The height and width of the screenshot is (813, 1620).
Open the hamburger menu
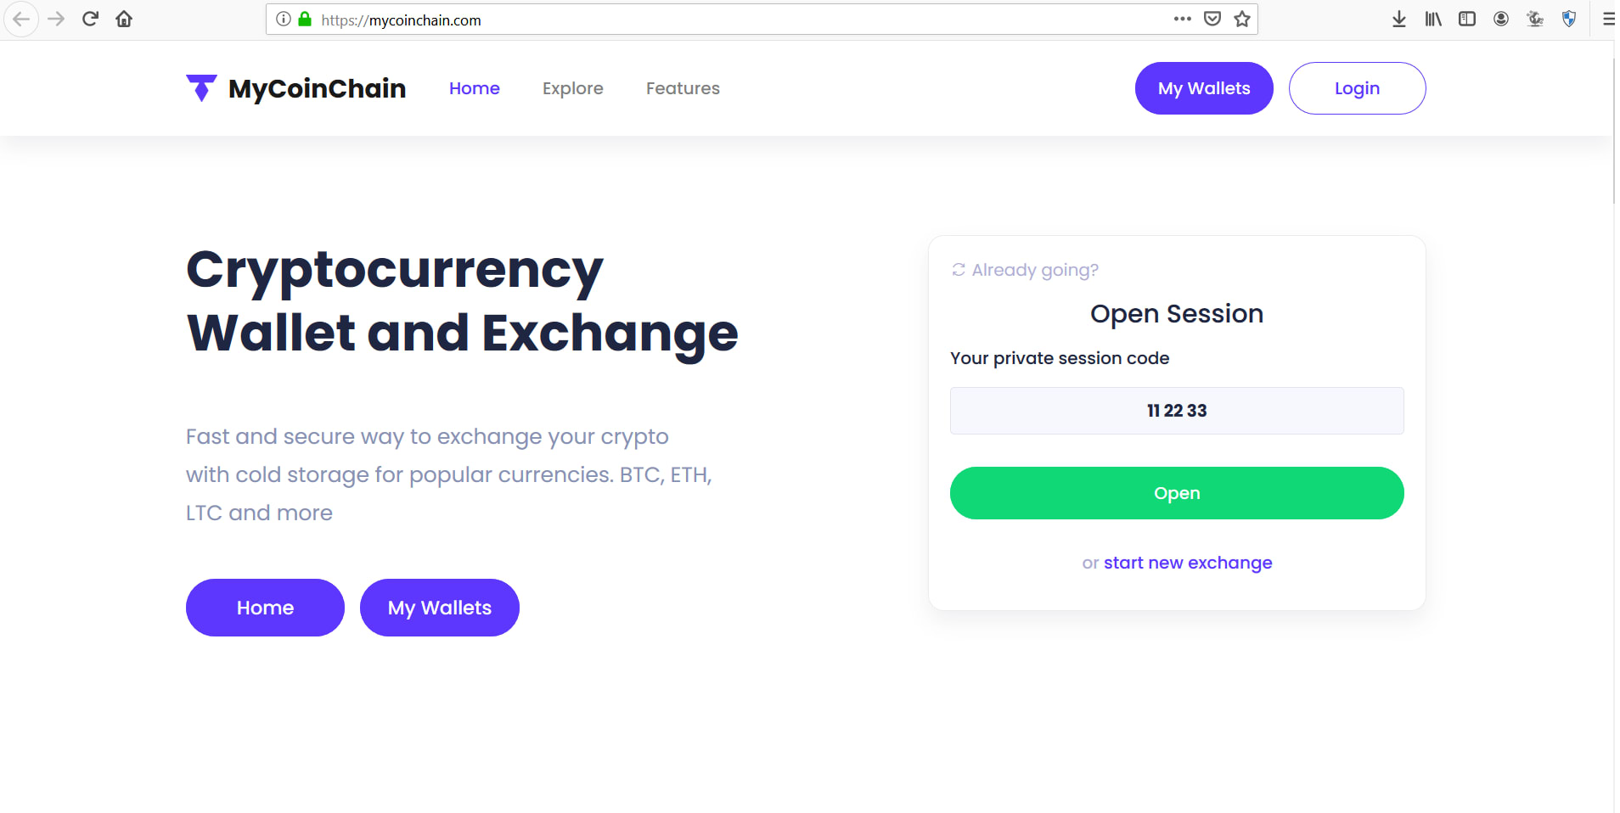(x=1607, y=19)
